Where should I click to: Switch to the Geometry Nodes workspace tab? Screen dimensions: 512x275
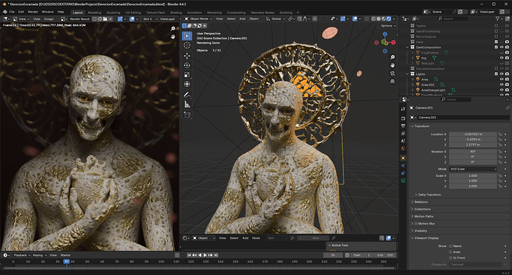tap(262, 13)
